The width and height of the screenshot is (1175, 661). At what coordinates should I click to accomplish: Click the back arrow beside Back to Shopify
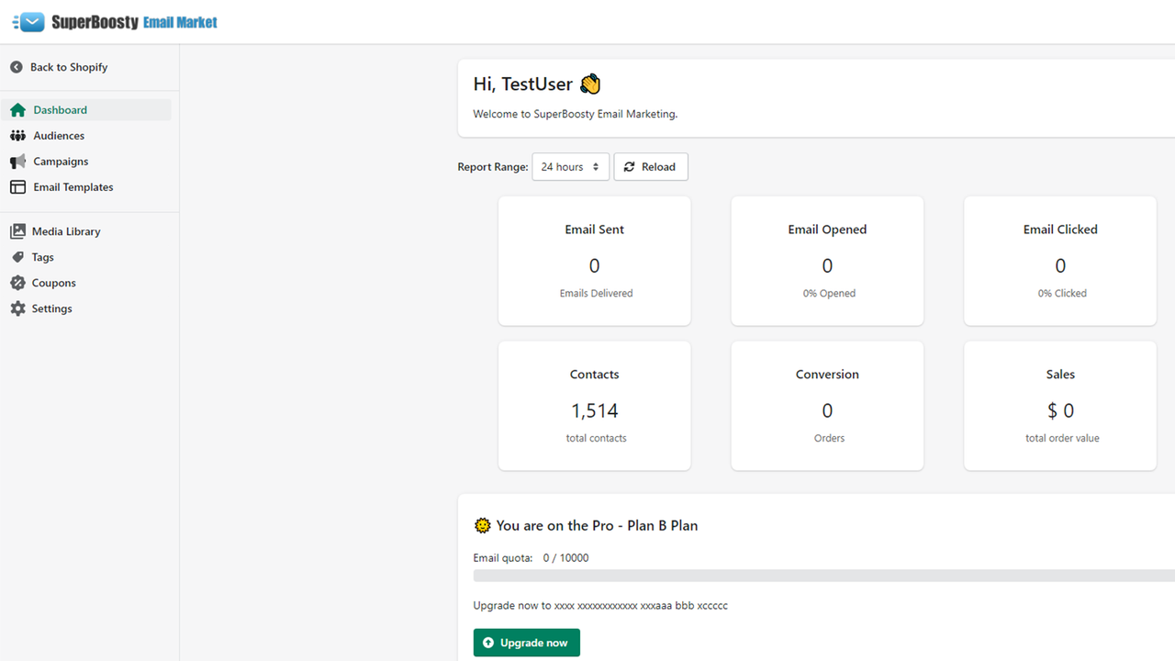tap(16, 66)
